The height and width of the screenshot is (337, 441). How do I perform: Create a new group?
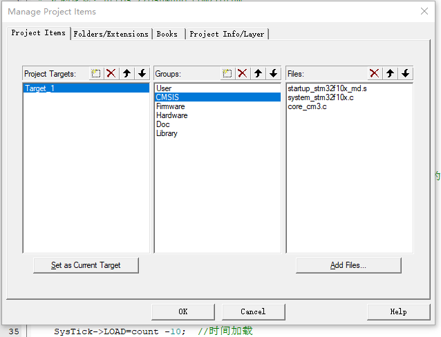coord(227,74)
